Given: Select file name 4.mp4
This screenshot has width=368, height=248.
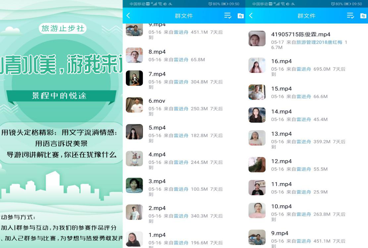Looking at the screenshot, I should (157, 154).
